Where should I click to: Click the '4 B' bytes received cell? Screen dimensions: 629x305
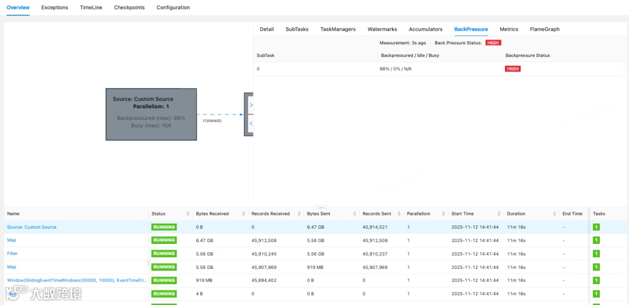tap(199, 294)
